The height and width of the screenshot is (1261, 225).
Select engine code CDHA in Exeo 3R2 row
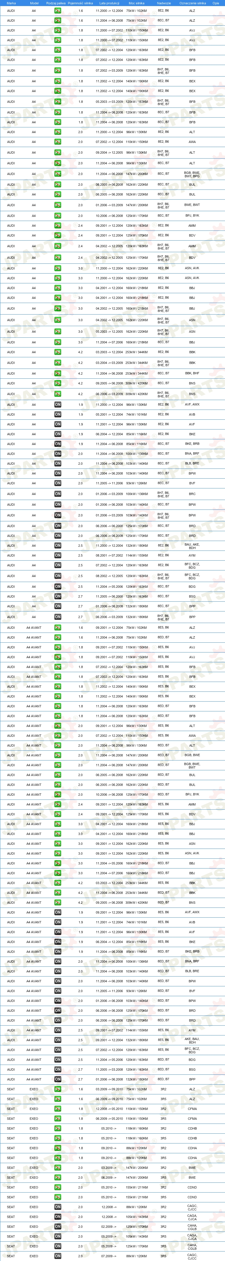192,1148
